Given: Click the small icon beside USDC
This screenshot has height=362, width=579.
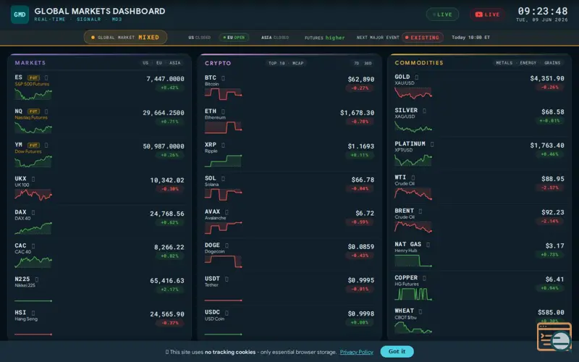Looking at the screenshot, I should 227,313.
